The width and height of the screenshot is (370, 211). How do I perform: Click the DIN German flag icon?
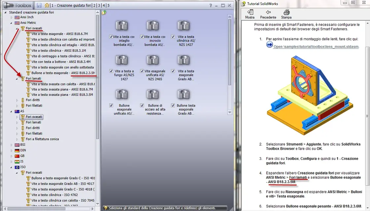17,150
